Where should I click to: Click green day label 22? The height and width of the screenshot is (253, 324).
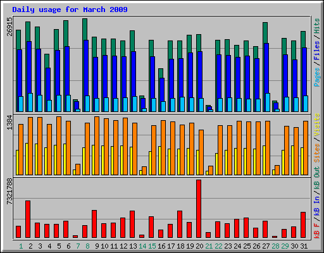pos(218,246)
